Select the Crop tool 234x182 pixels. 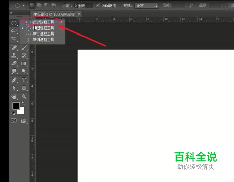click(x=14, y=39)
